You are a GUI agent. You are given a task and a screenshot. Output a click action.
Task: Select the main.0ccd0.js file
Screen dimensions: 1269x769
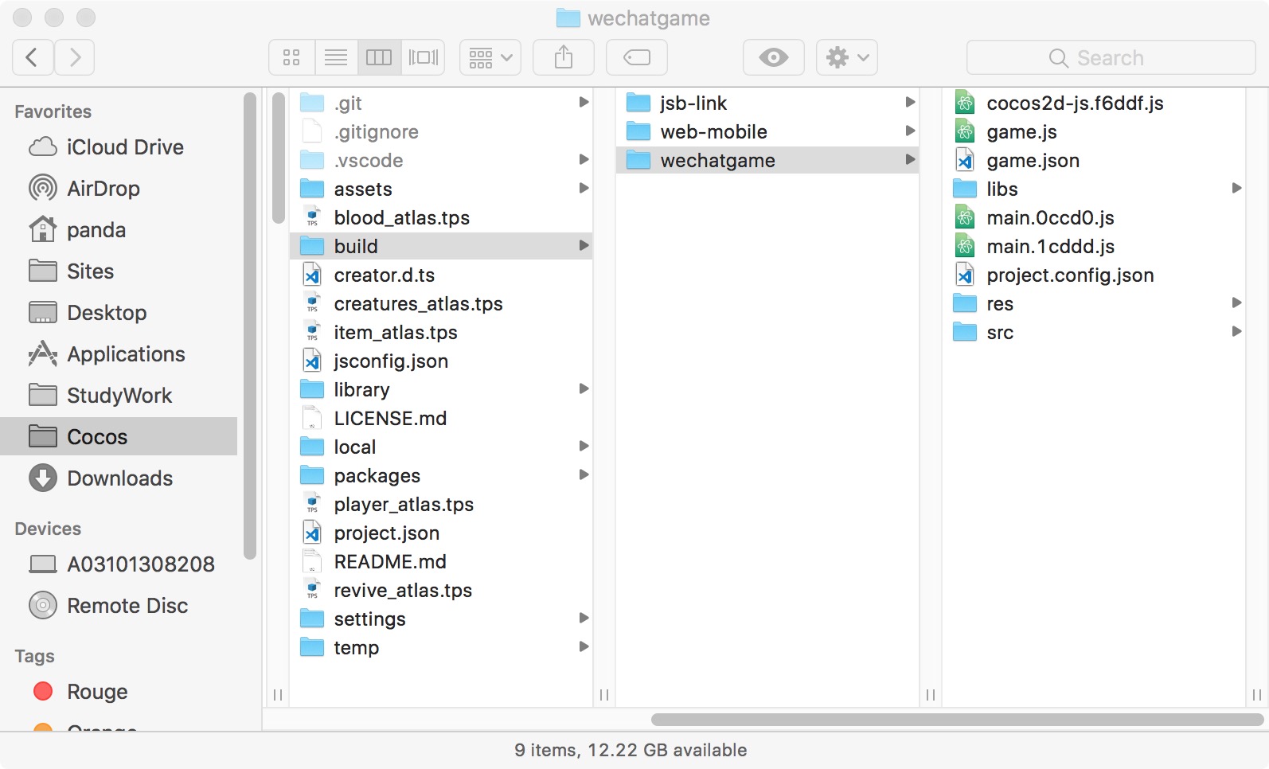1094,217
